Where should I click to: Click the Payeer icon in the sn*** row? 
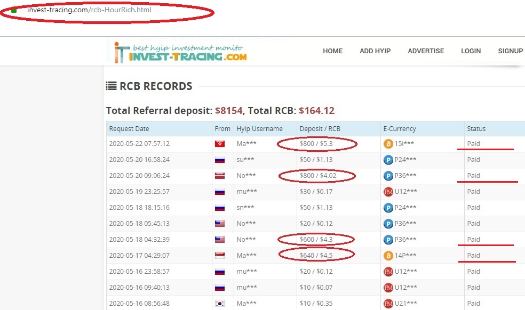(388, 208)
